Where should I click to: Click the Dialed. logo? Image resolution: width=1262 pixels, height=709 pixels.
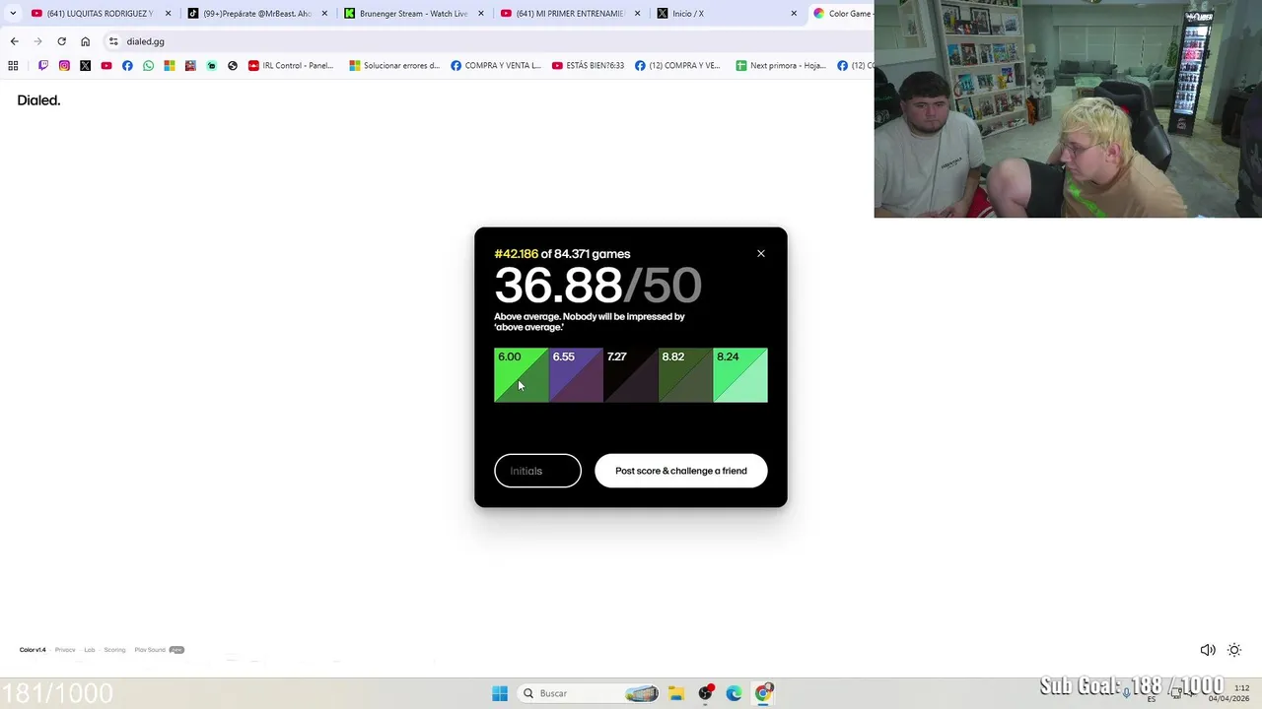(38, 100)
